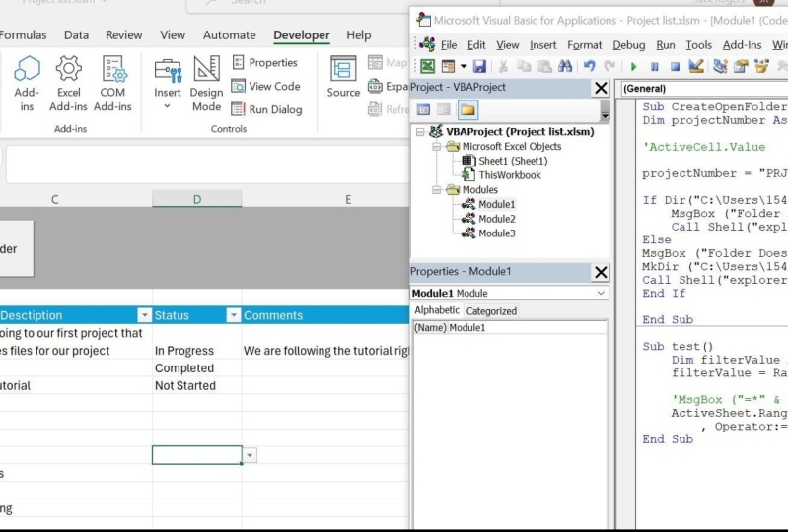This screenshot has height=532, width=788.
Task: Open the VBA Edit menu
Action: point(476,45)
